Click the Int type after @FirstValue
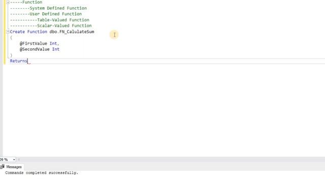325x183 pixels. [x=53, y=44]
